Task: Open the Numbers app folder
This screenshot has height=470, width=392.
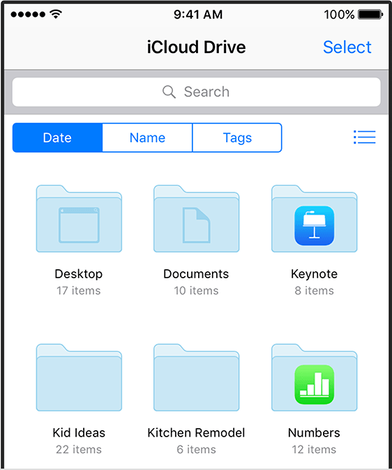Action: pyautogui.click(x=315, y=377)
